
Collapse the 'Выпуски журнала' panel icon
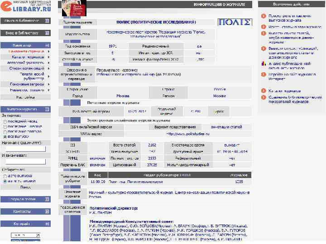47,109
